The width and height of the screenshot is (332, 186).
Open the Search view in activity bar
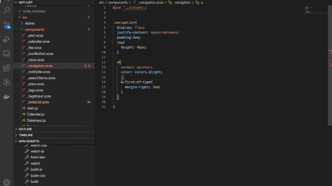point(7,10)
